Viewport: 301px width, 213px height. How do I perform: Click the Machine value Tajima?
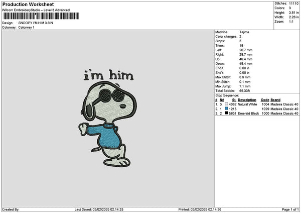tap(244, 32)
